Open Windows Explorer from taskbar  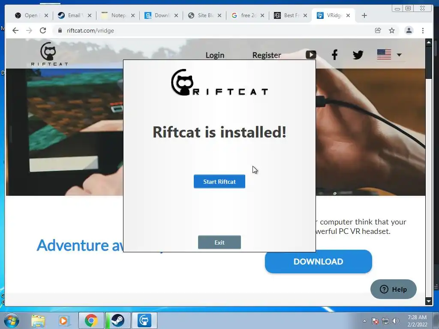click(x=38, y=320)
